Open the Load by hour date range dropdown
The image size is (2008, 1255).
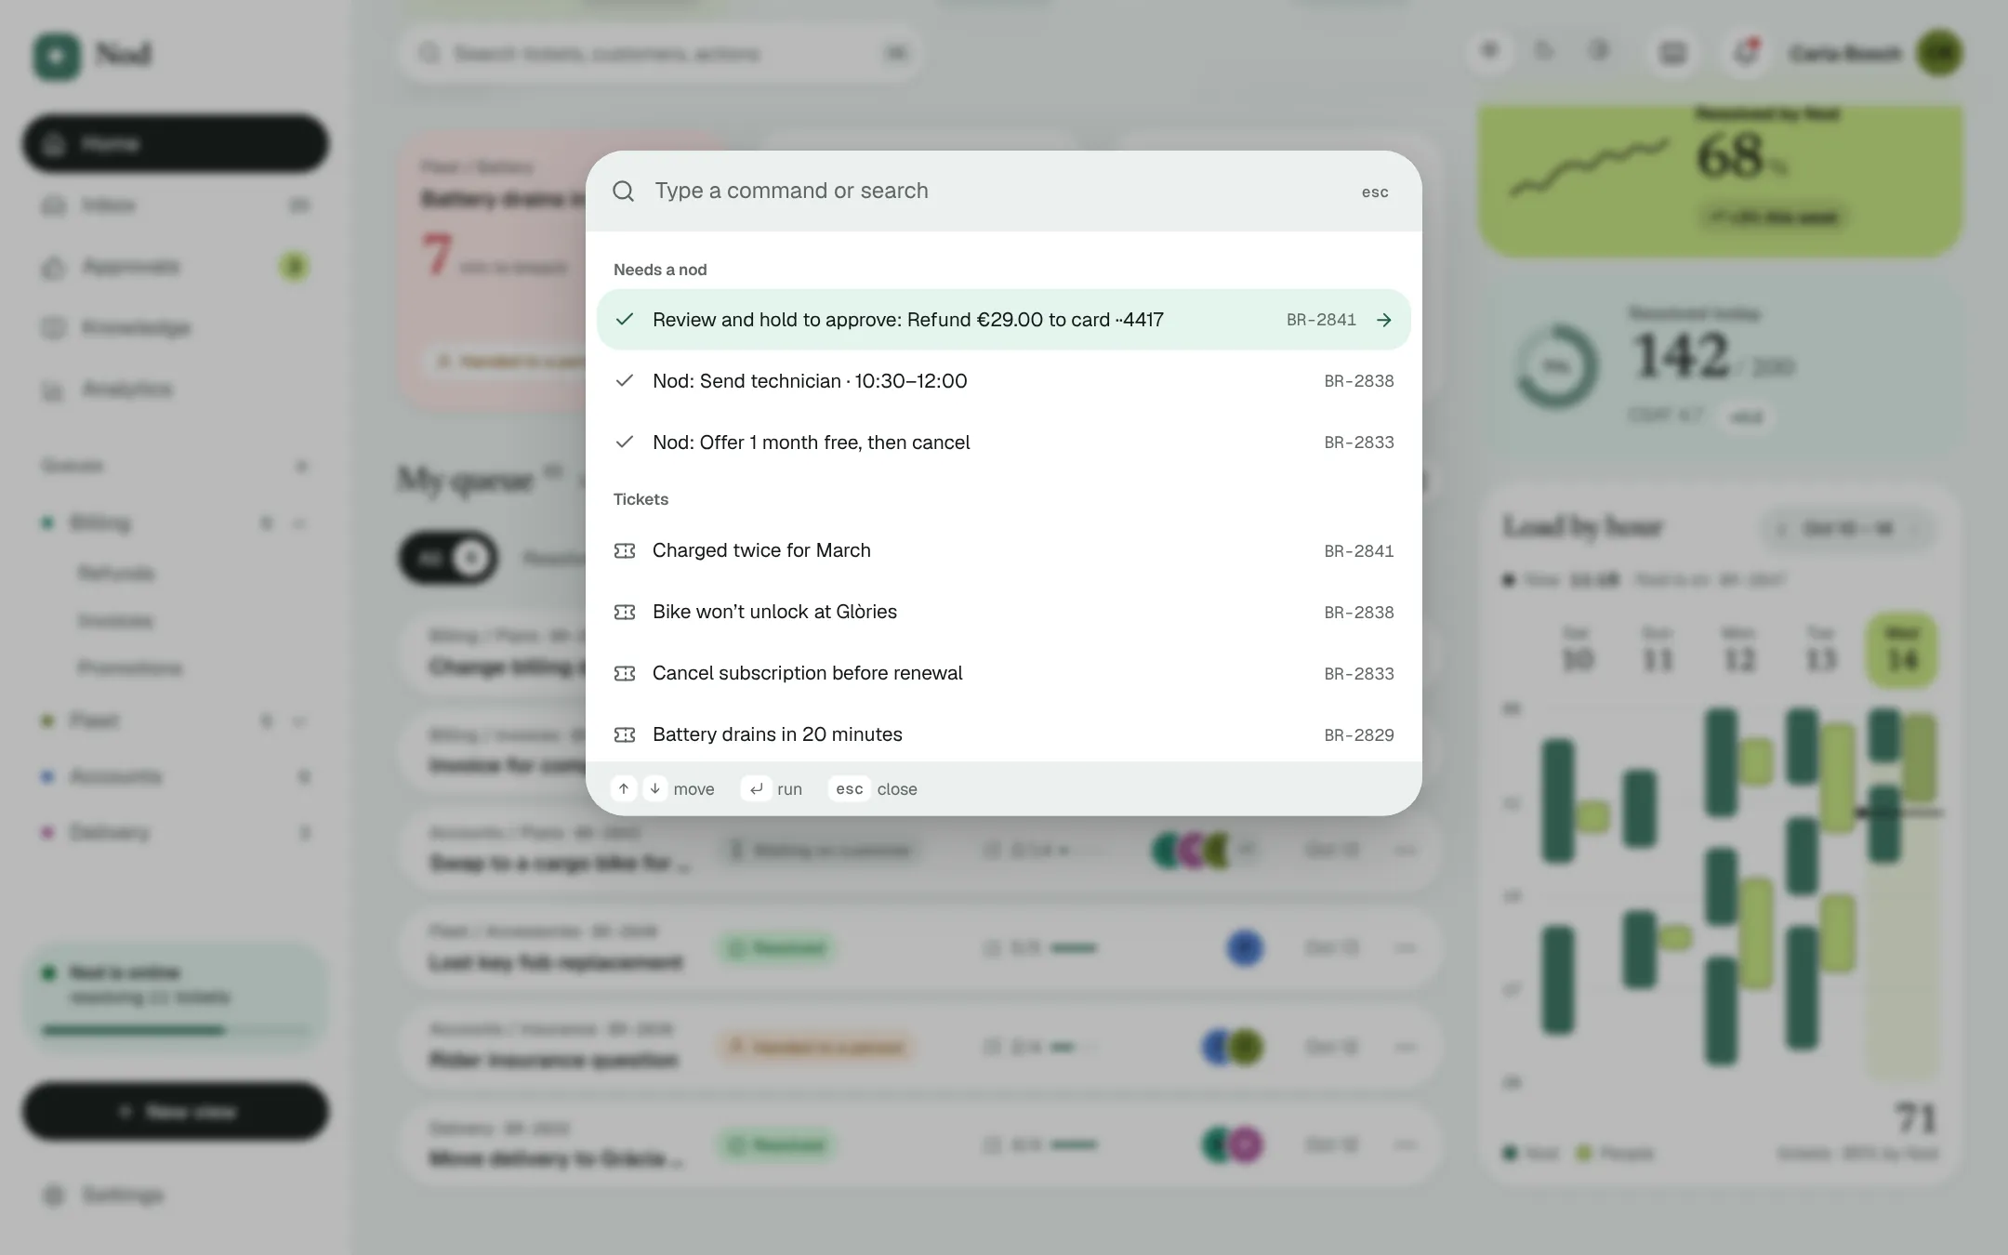point(1848,529)
